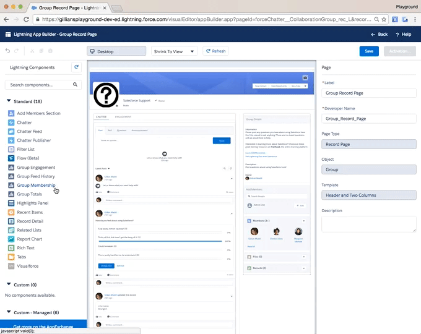The image size is (421, 334).
Task: Switch to the Chatter tab in preview
Action: (x=101, y=117)
